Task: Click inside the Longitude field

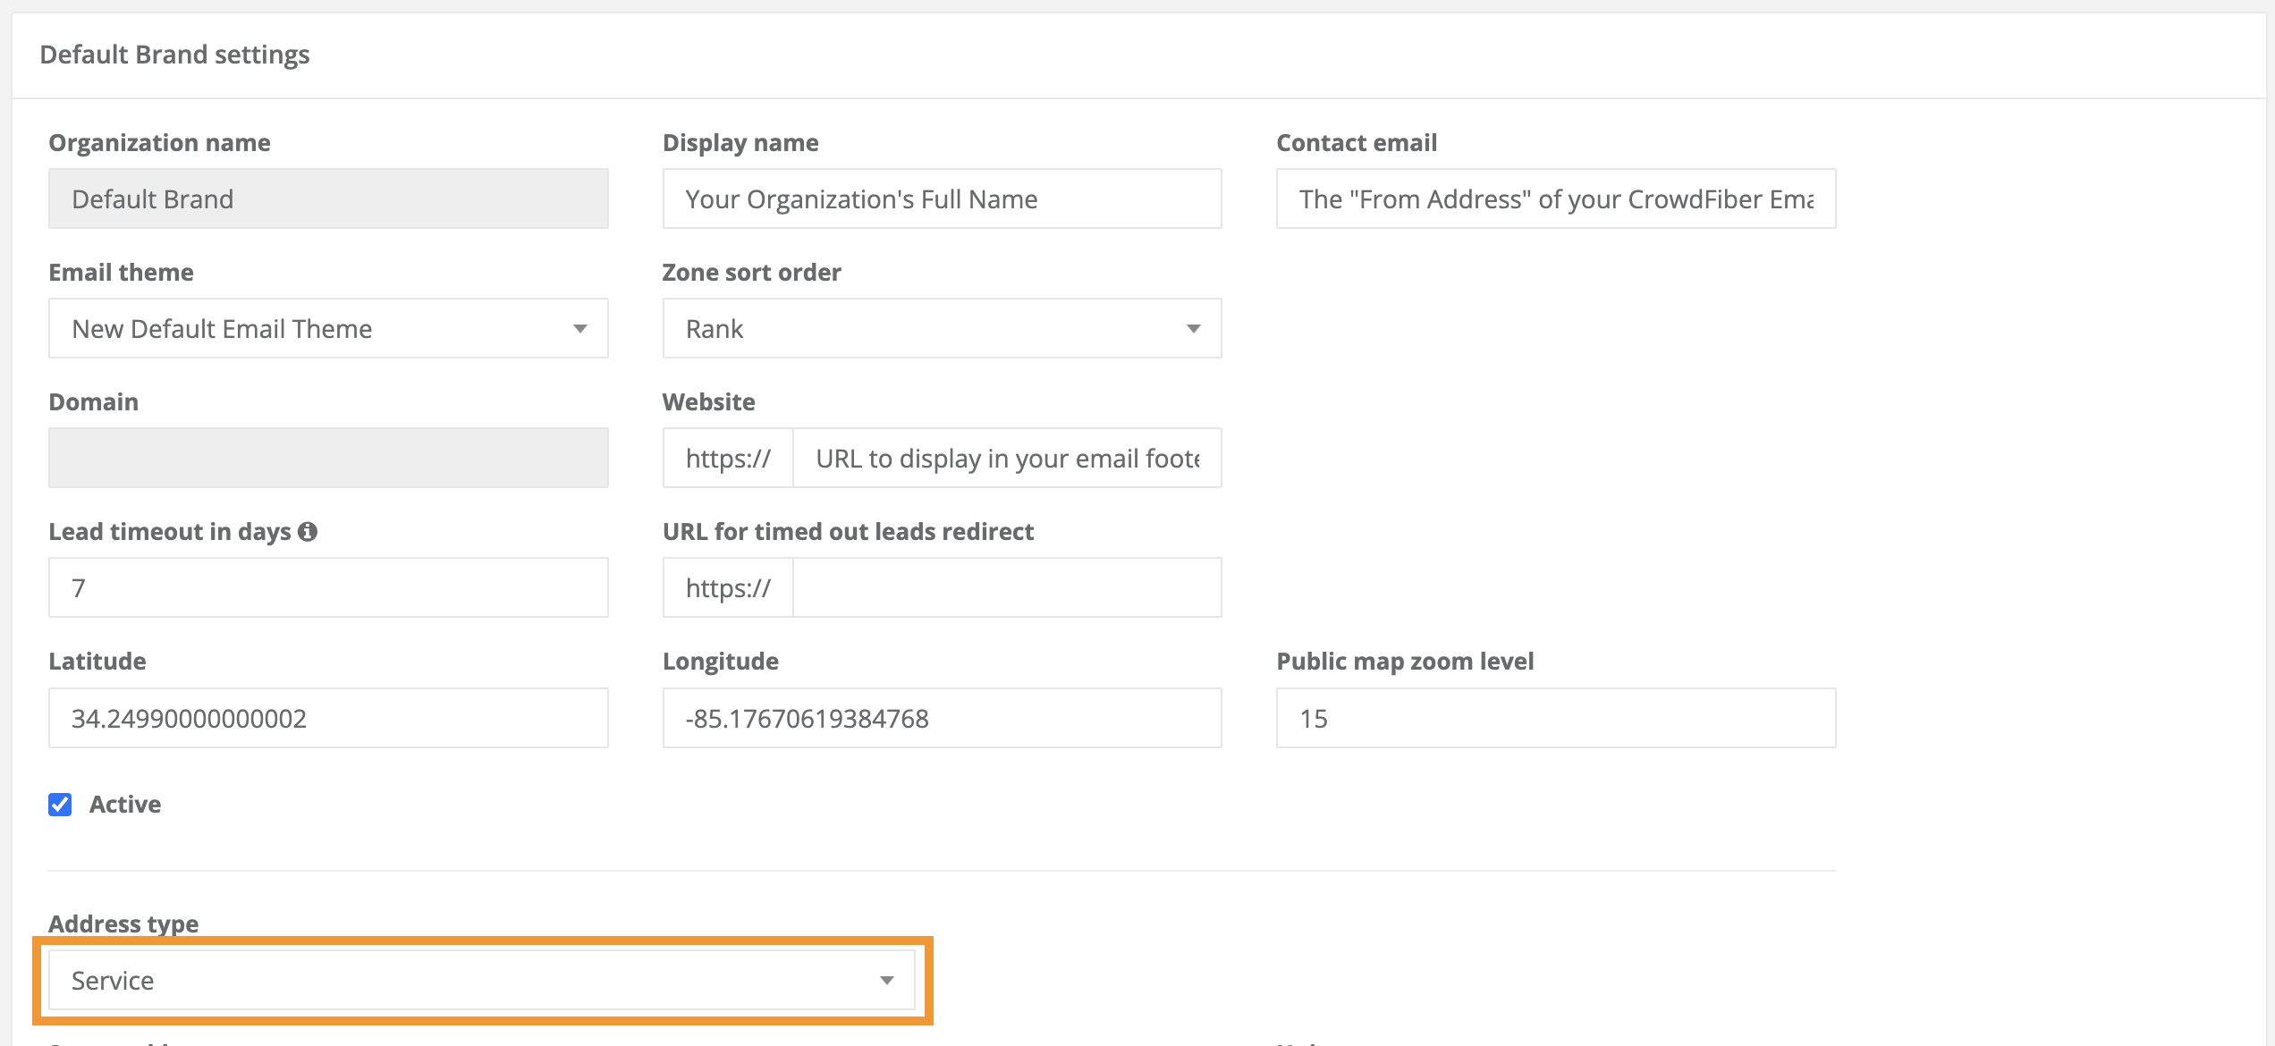Action: [941, 717]
